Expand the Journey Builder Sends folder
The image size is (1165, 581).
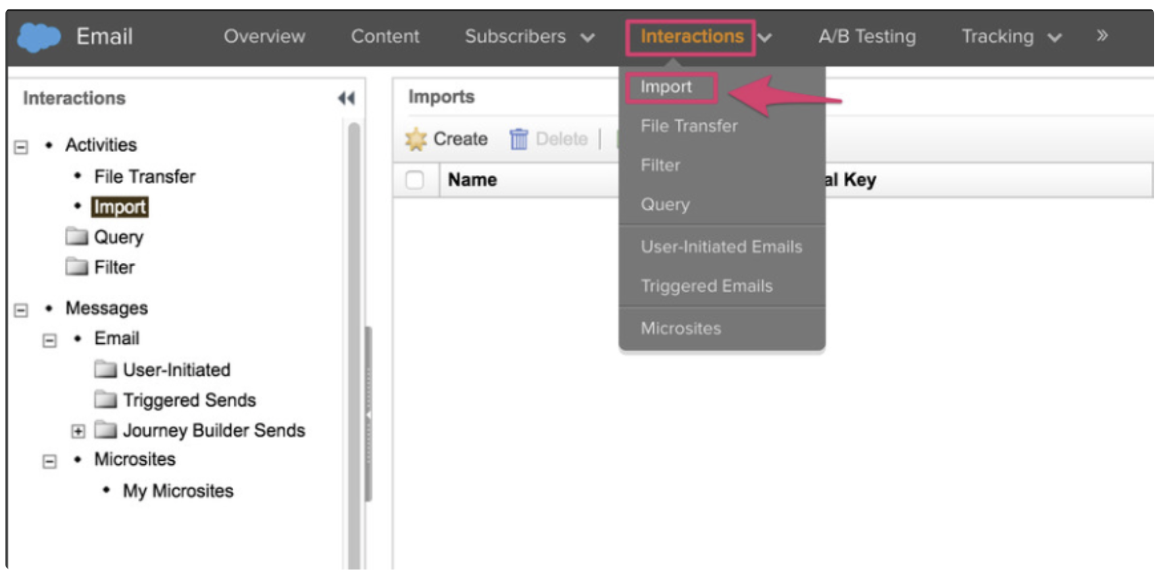tap(78, 431)
